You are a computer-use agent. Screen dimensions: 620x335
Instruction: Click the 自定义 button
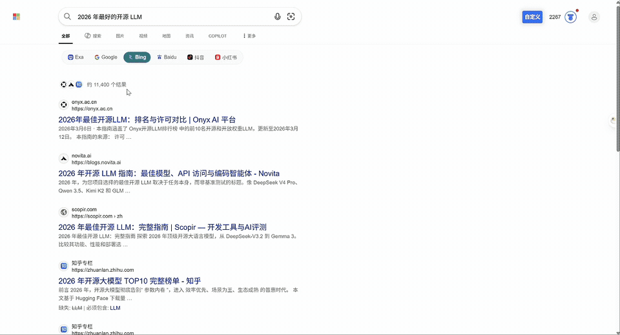click(532, 17)
